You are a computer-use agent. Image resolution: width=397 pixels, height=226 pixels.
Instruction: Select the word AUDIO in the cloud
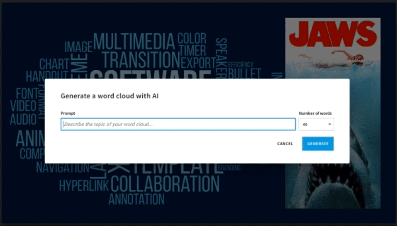pyautogui.click(x=23, y=118)
